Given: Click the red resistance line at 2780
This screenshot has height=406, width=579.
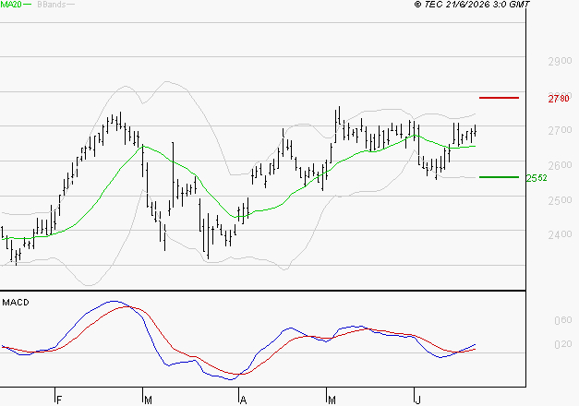Looking at the screenshot, I should click(x=499, y=98).
